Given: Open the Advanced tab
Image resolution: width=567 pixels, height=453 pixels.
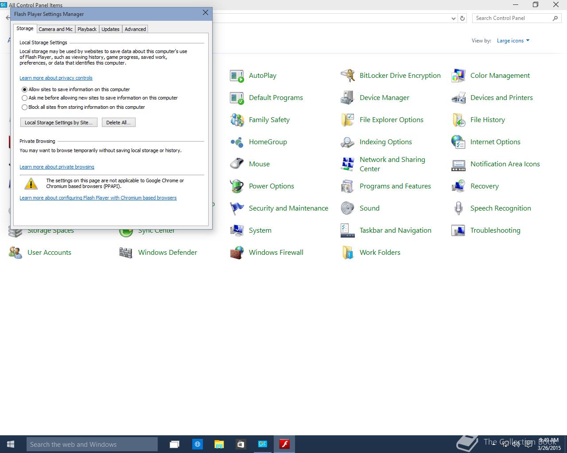Looking at the screenshot, I should (135, 29).
